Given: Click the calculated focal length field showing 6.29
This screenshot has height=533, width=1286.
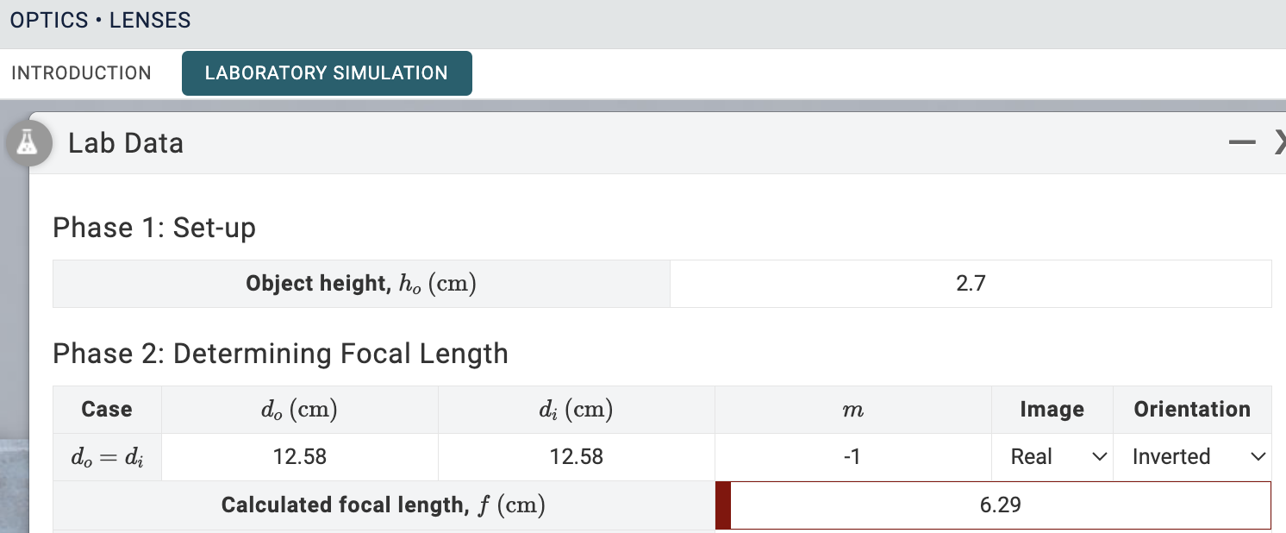Looking at the screenshot, I should tap(1000, 505).
